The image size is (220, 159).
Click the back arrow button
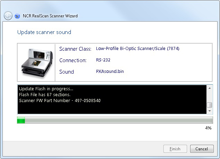pyautogui.click(x=8, y=16)
